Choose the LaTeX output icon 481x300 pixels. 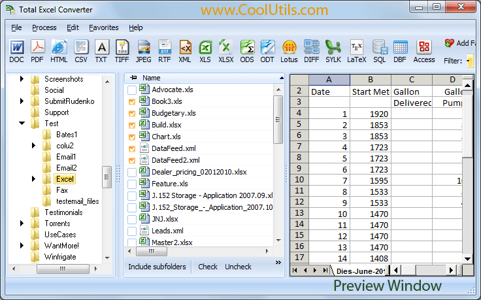point(356,51)
